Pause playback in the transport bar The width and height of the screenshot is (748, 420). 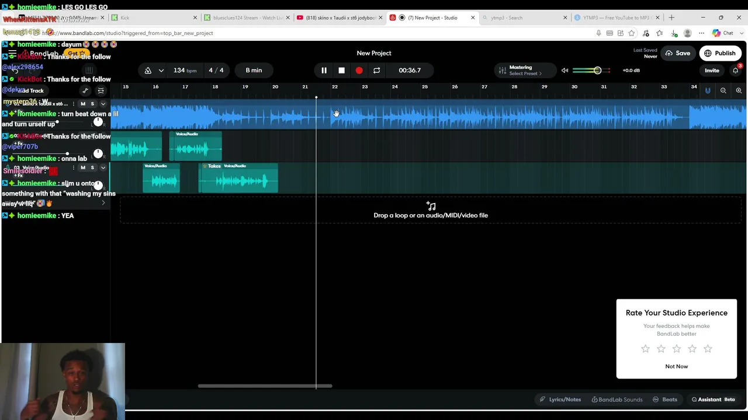click(324, 71)
